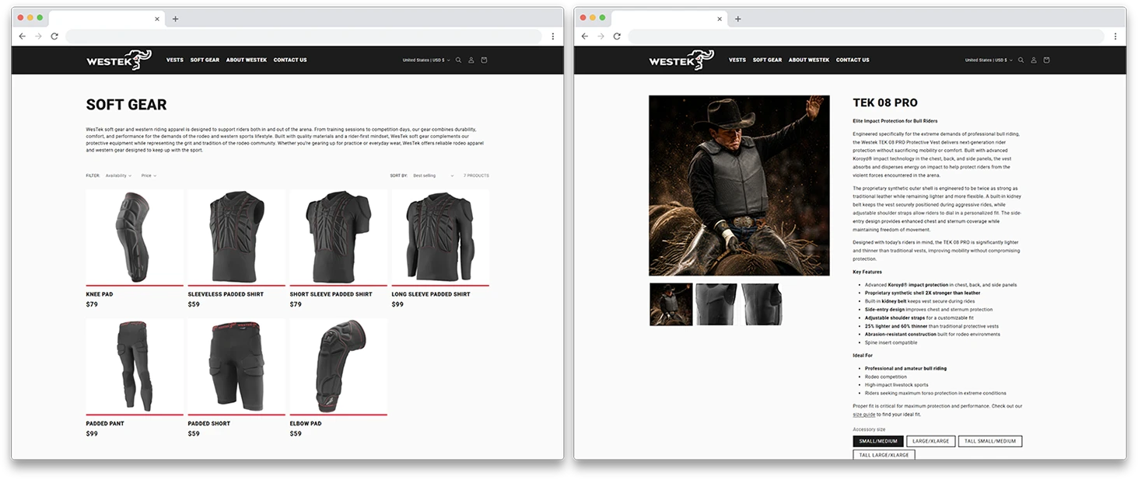
Task: Select SMALL/MEDIUM accessory size
Action: click(x=878, y=441)
